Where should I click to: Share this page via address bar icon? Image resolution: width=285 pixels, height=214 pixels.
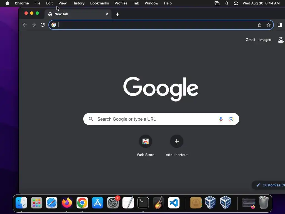(260, 25)
